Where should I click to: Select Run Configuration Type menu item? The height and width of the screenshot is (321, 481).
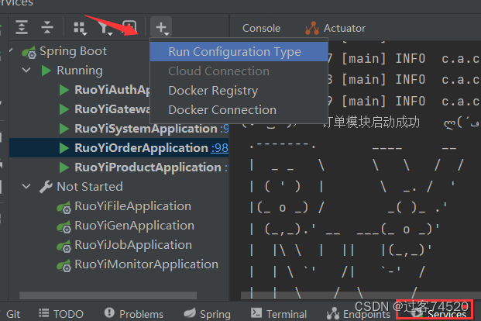click(239, 52)
